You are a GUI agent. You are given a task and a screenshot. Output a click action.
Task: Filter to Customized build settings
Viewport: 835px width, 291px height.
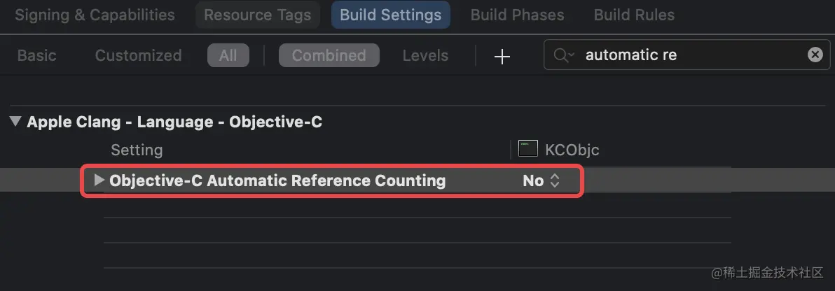tap(139, 55)
